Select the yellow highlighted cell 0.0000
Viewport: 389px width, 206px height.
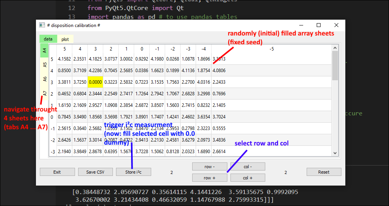(x=95, y=82)
